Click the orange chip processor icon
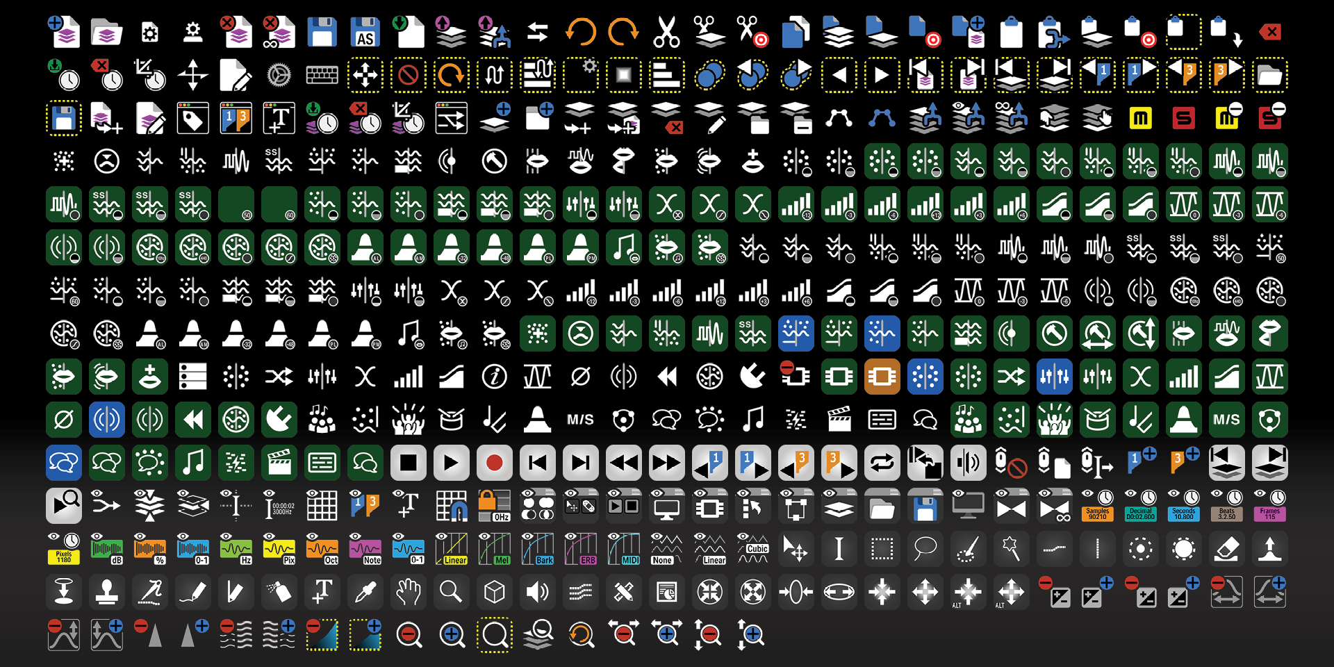The height and width of the screenshot is (667, 1334). (x=882, y=377)
